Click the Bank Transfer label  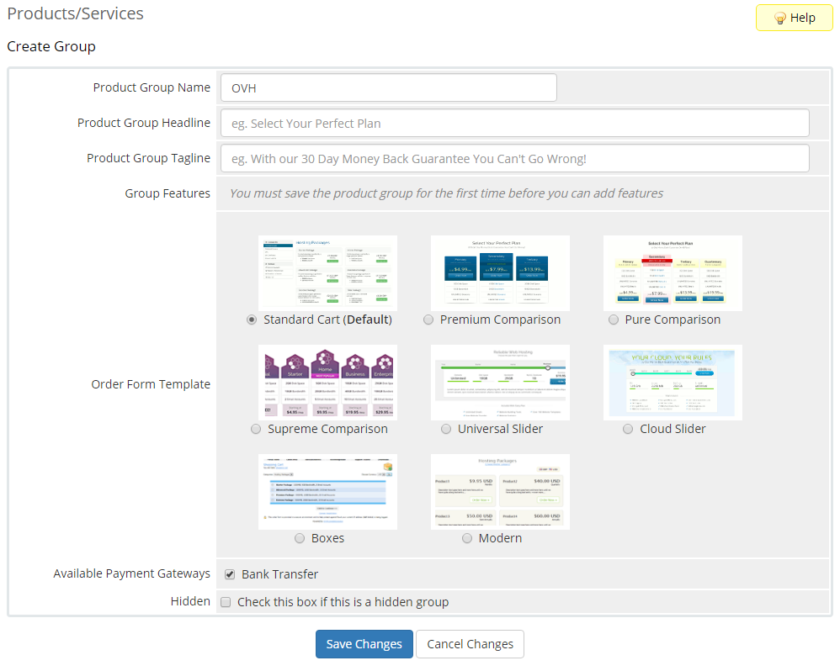tap(279, 574)
